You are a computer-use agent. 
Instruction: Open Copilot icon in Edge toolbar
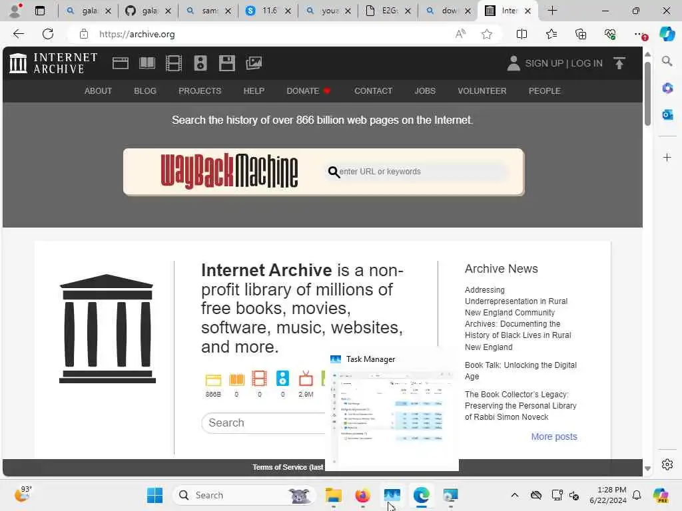click(x=667, y=34)
